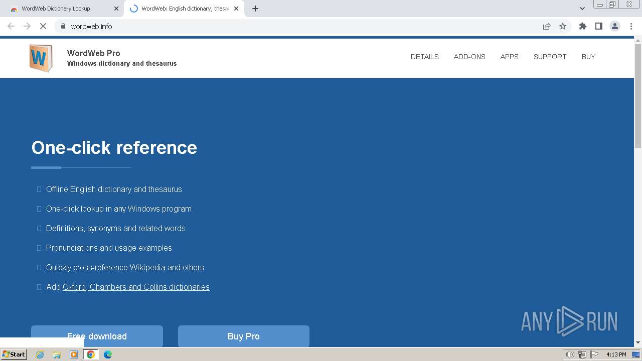Stop loading the page

[43, 26]
